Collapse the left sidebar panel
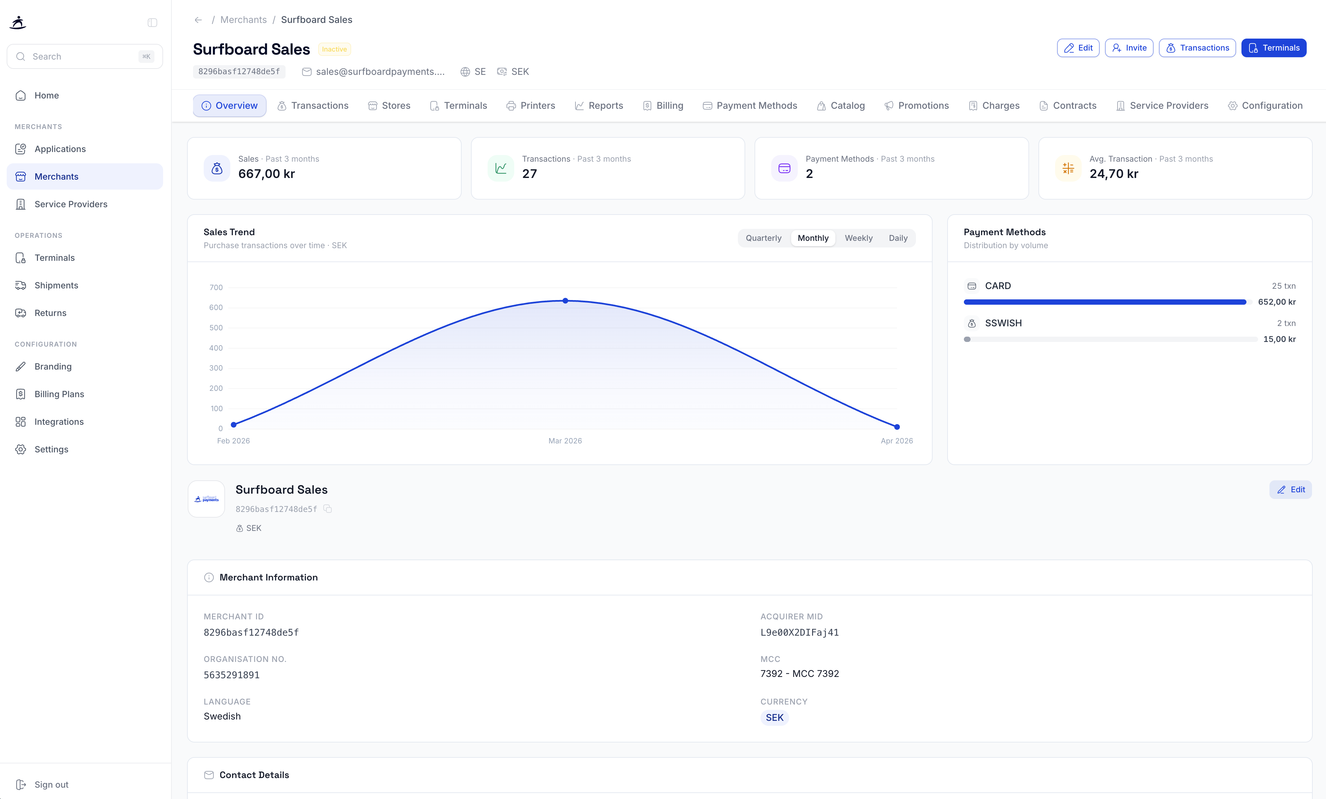 click(152, 23)
